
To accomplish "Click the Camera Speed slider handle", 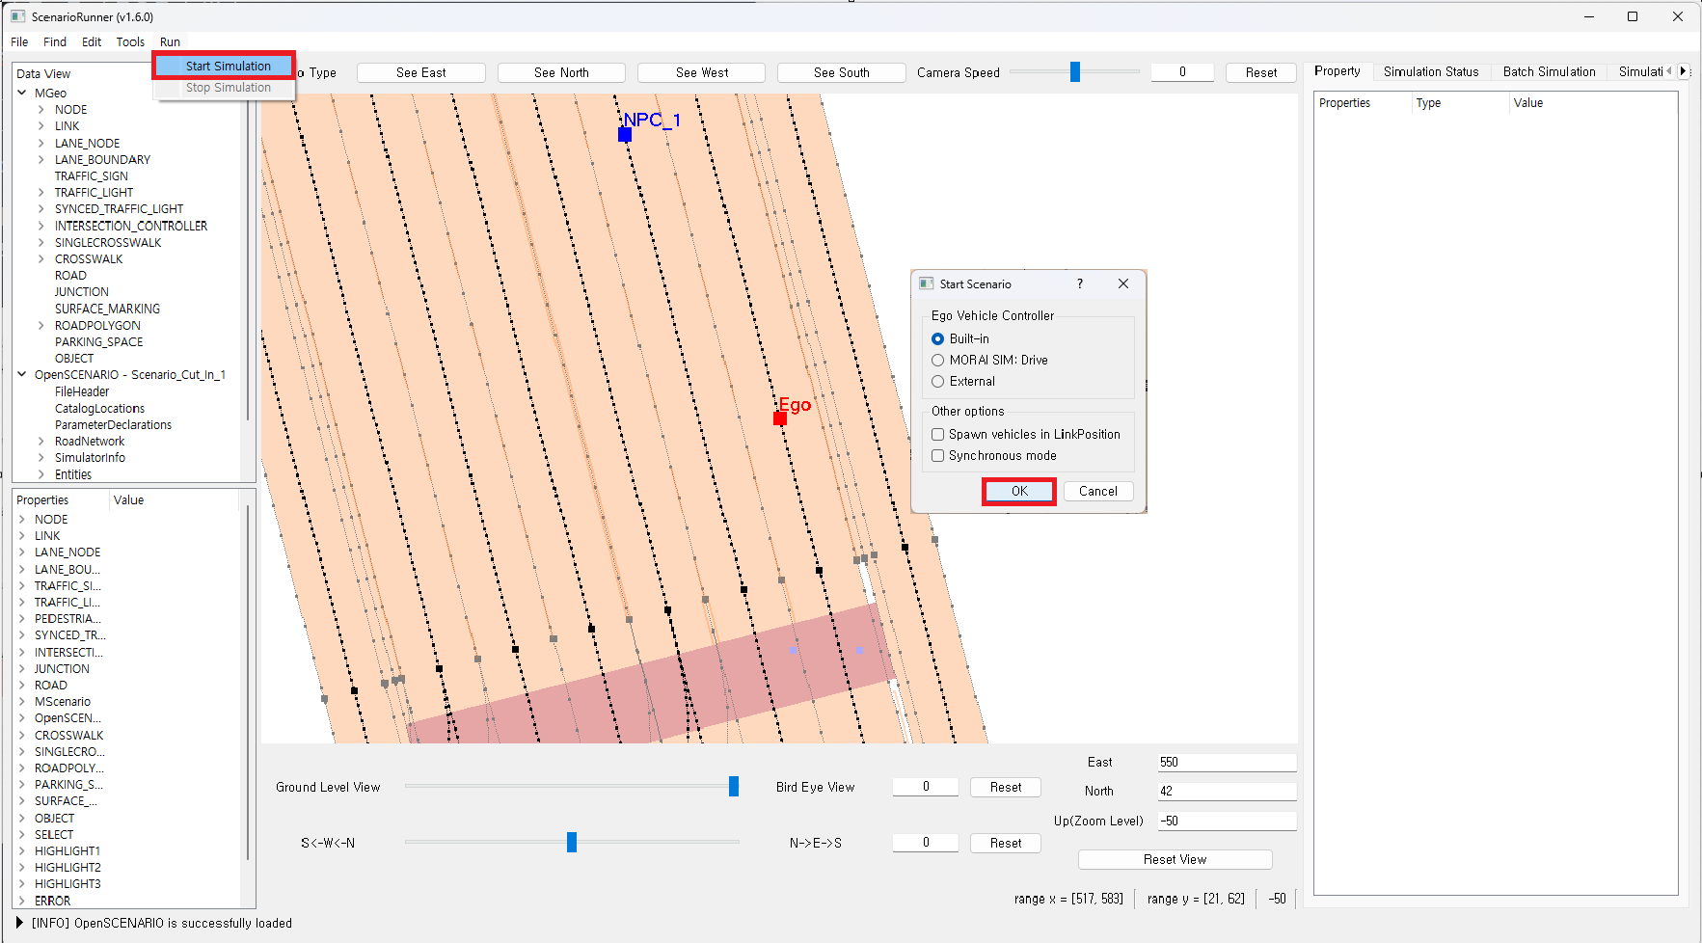I will point(1074,72).
